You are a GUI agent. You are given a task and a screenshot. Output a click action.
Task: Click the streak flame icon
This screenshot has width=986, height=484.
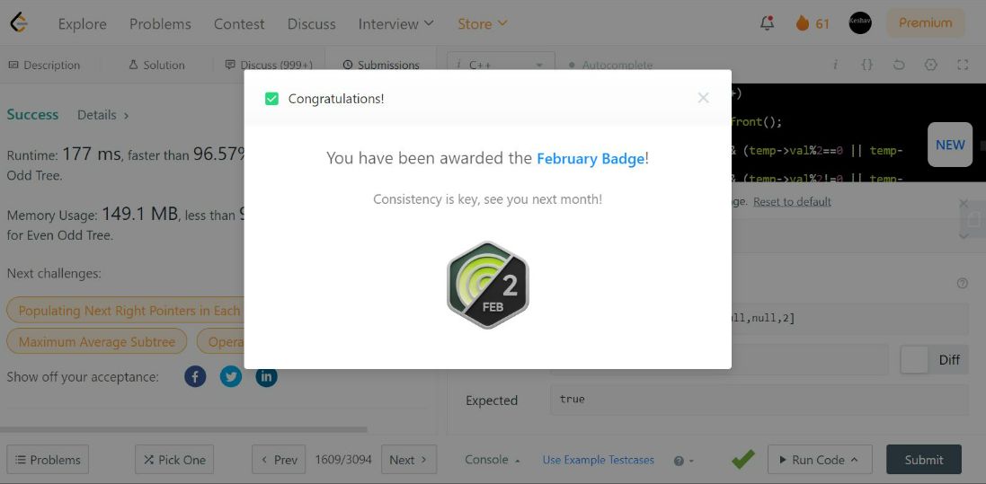803,23
